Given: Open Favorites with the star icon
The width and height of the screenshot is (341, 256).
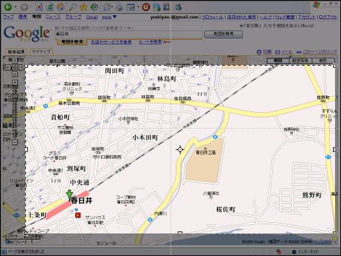Looking at the screenshot, I should (x=84, y=7).
